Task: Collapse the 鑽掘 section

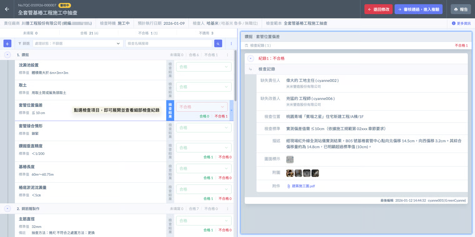Action: coord(7,55)
